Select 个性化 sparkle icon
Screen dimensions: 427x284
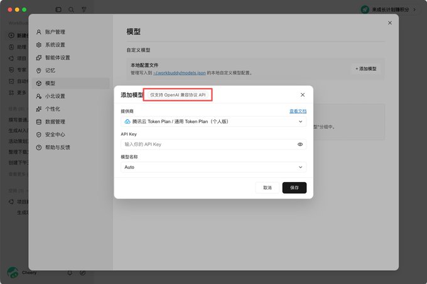[39, 109]
